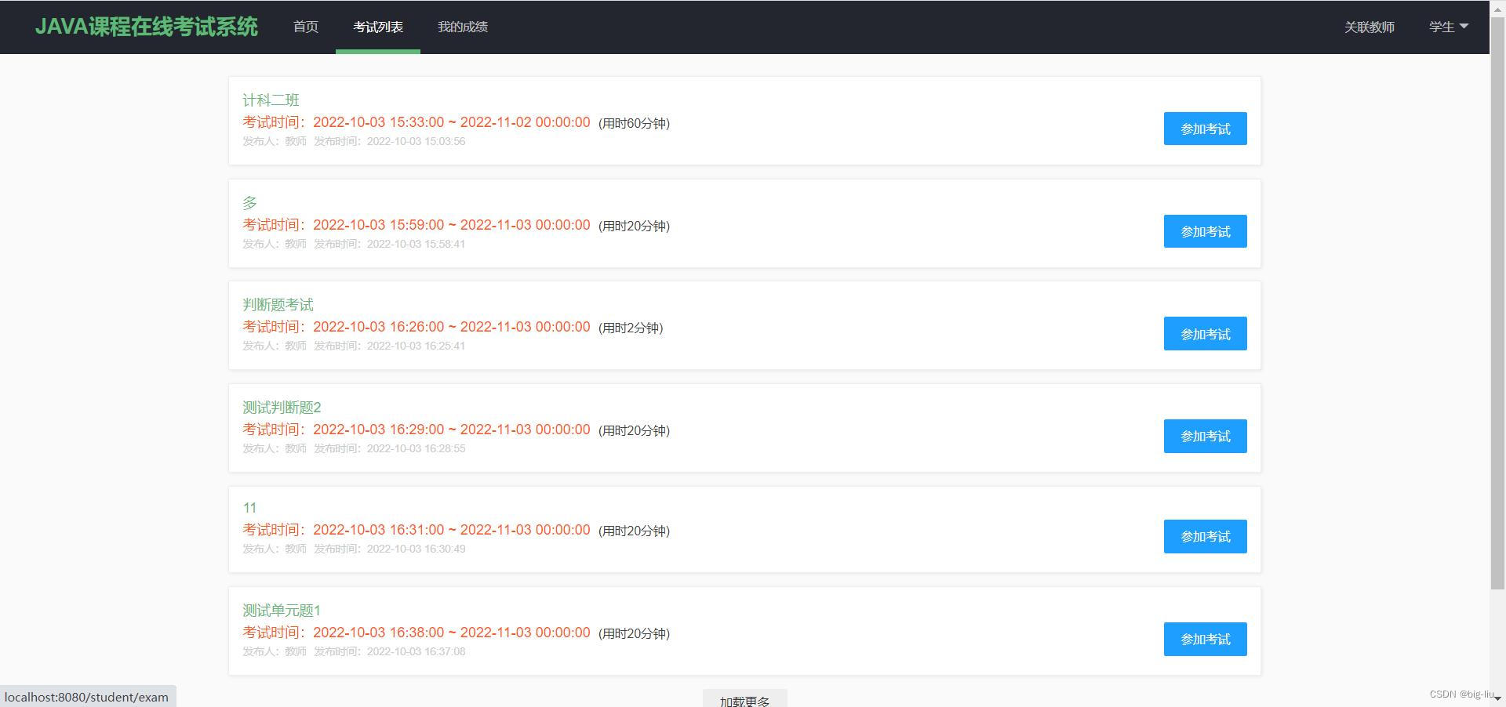Screen dimensions: 1506x707
Task: Click 参加考试 for 计科二班 exam
Action: coord(1205,129)
